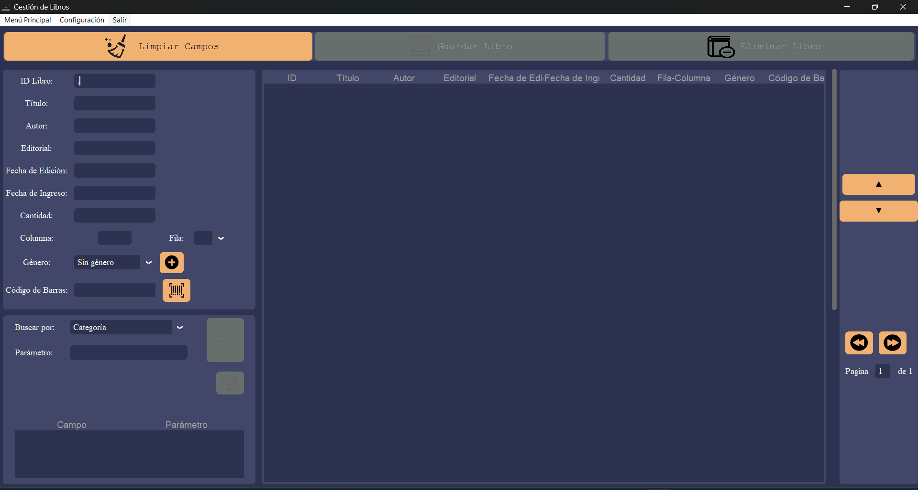Click the Salir menu item

pyautogui.click(x=120, y=20)
